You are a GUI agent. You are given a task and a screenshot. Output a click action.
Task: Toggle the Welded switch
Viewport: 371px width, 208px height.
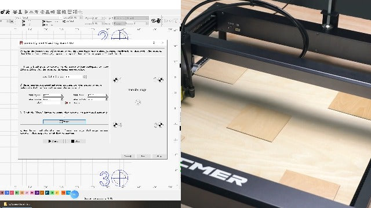(x=64, y=21)
